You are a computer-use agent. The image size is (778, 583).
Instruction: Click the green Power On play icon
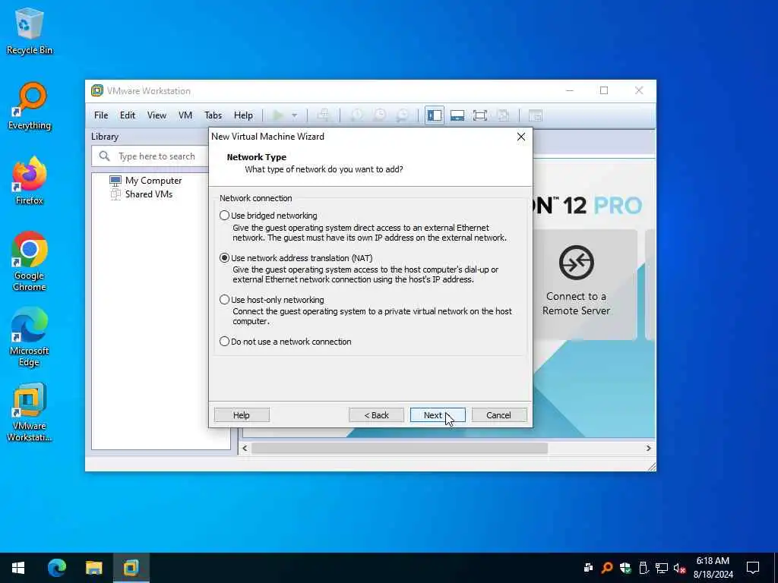pos(278,115)
